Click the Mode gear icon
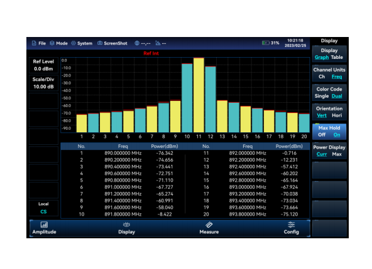The width and height of the screenshot is (372, 269). pos(52,43)
